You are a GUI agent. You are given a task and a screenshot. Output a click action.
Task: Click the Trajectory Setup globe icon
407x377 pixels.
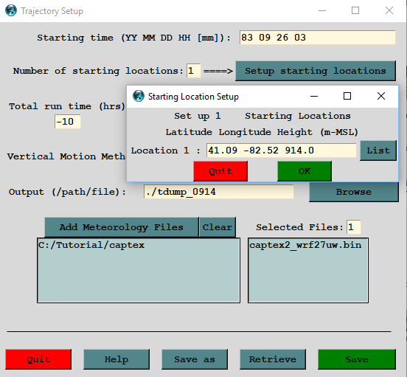pyautogui.click(x=11, y=10)
